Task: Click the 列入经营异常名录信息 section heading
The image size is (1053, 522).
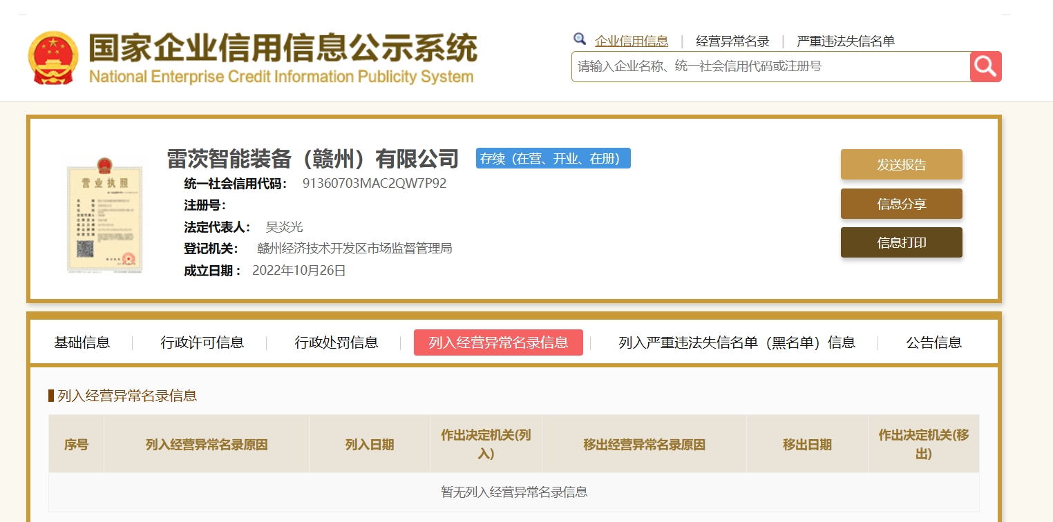Action: [127, 396]
